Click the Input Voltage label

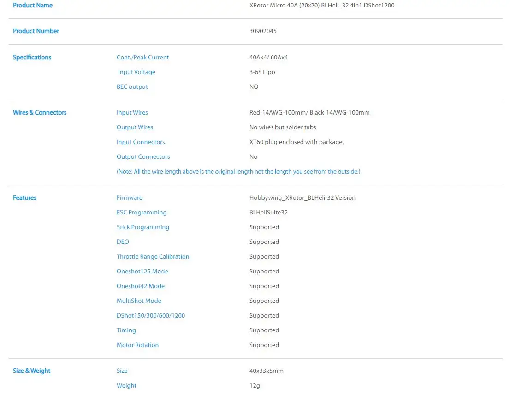136,72
